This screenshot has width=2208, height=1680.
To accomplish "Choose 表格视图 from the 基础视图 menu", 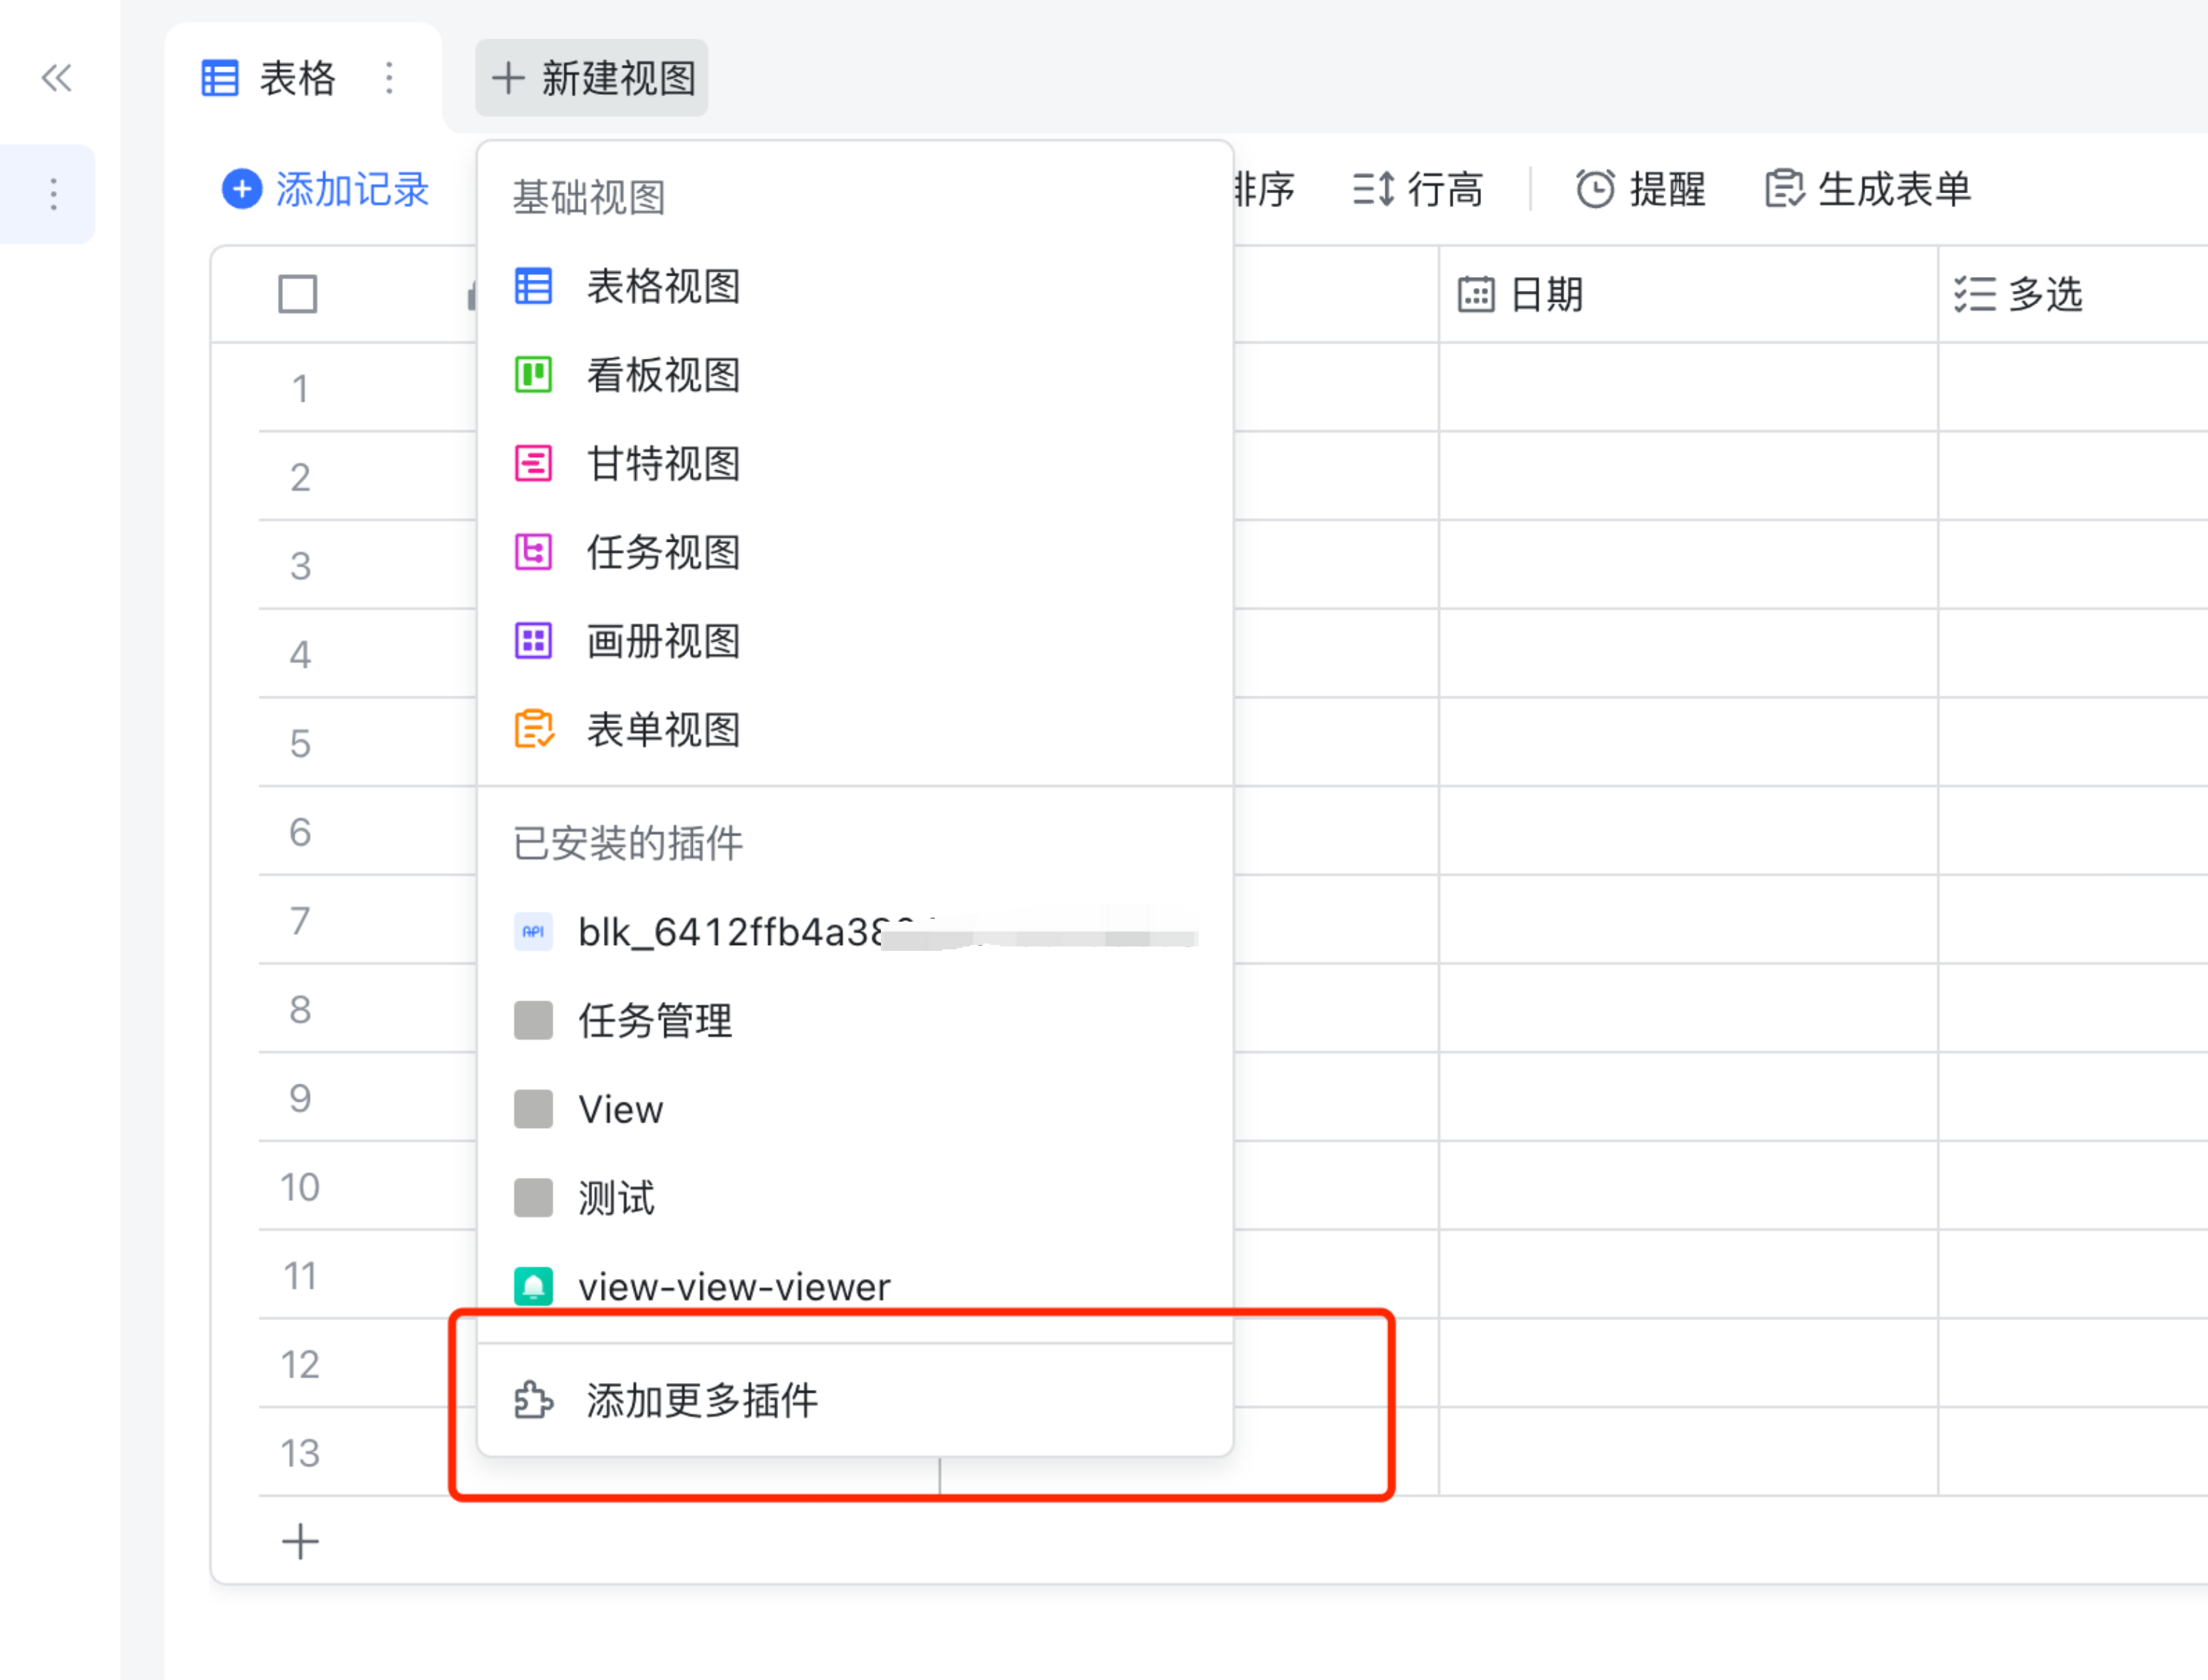I will tap(663, 287).
